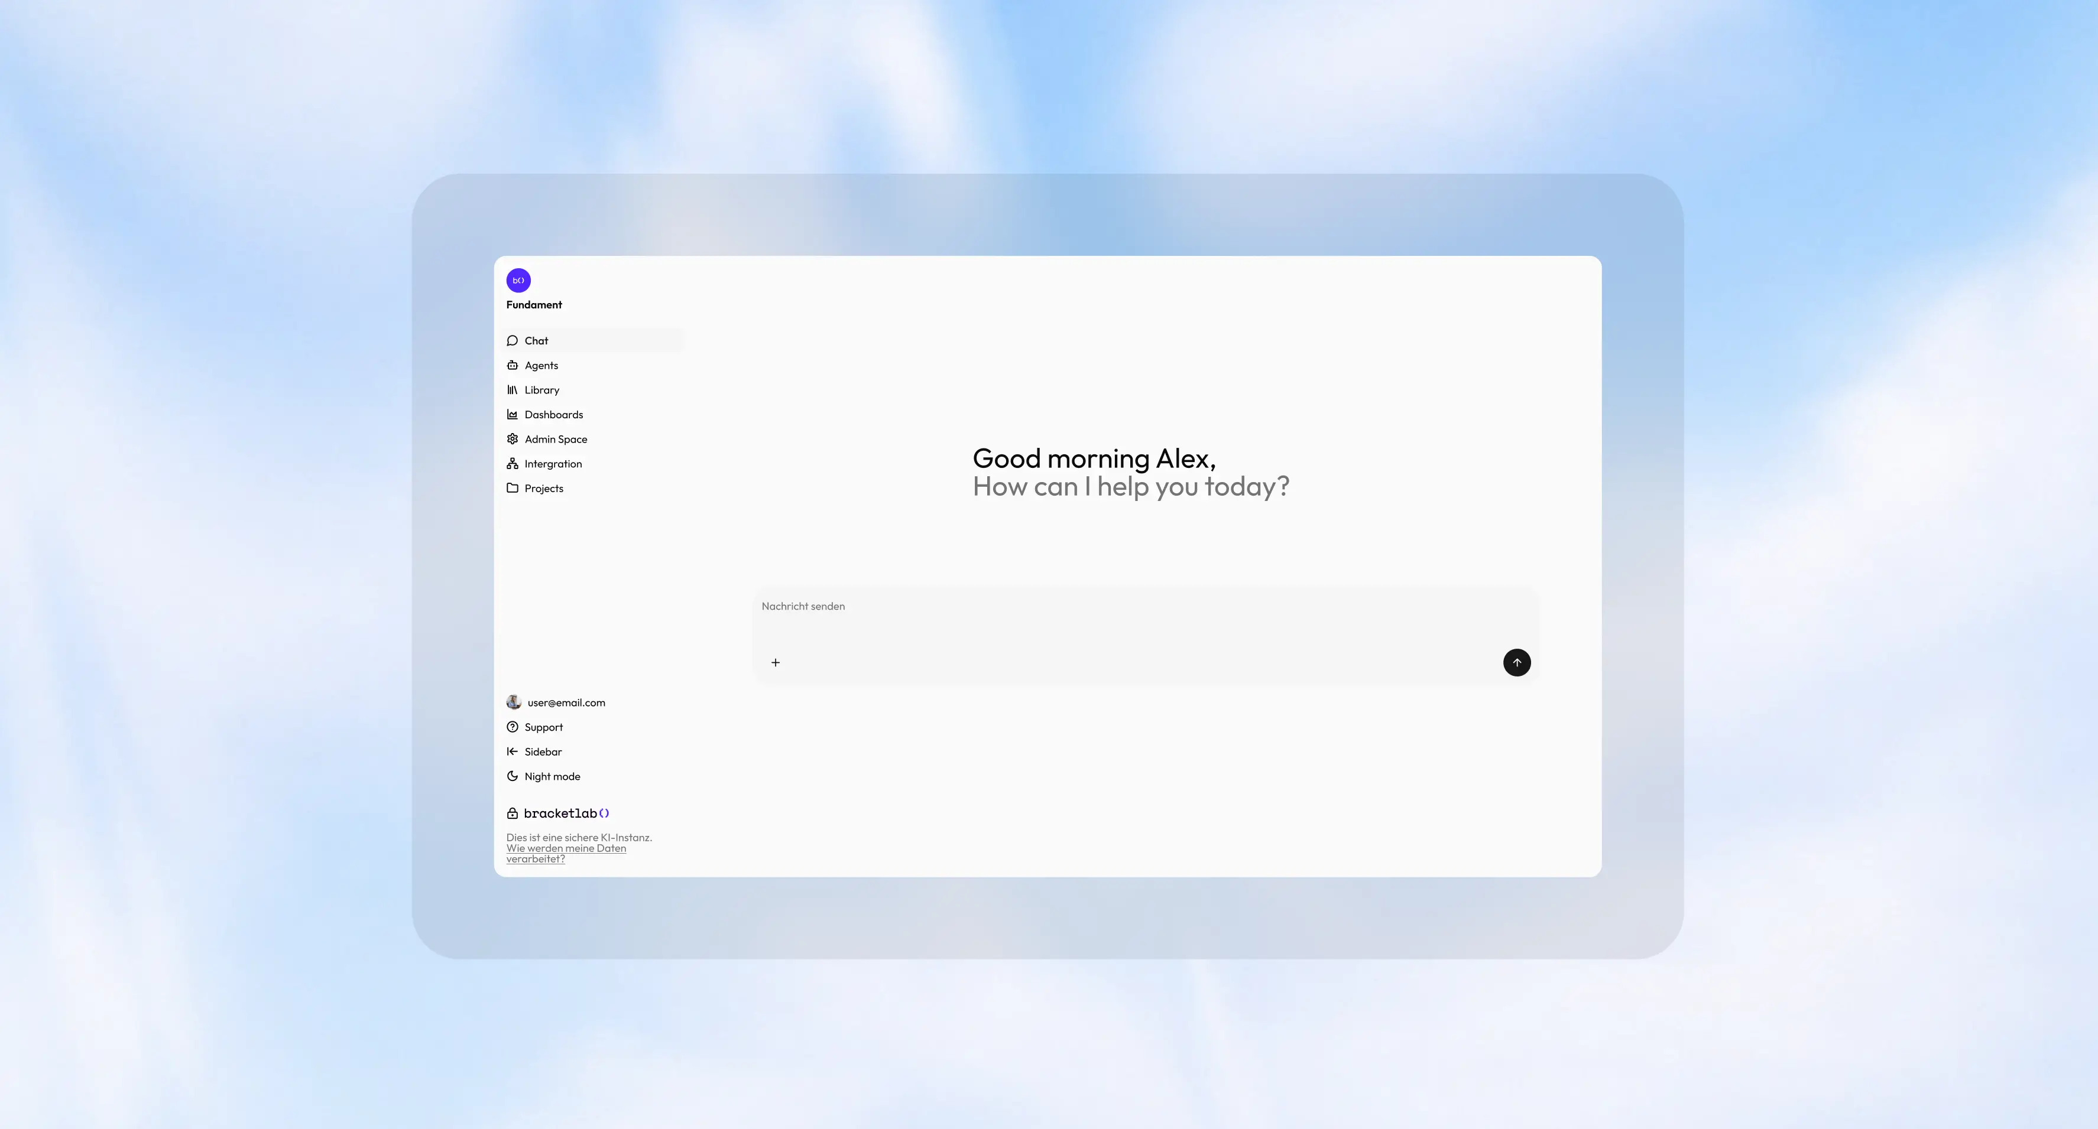Image resolution: width=2098 pixels, height=1129 pixels.
Task: Click the purple bracketlab logo avatar
Action: tap(518, 280)
